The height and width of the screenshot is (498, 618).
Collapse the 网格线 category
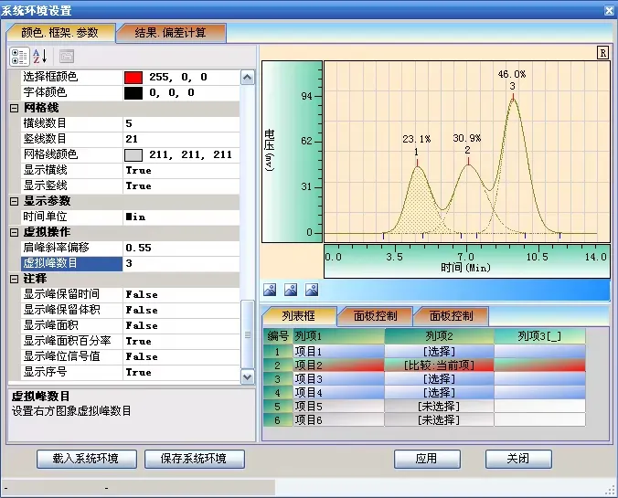pos(15,108)
